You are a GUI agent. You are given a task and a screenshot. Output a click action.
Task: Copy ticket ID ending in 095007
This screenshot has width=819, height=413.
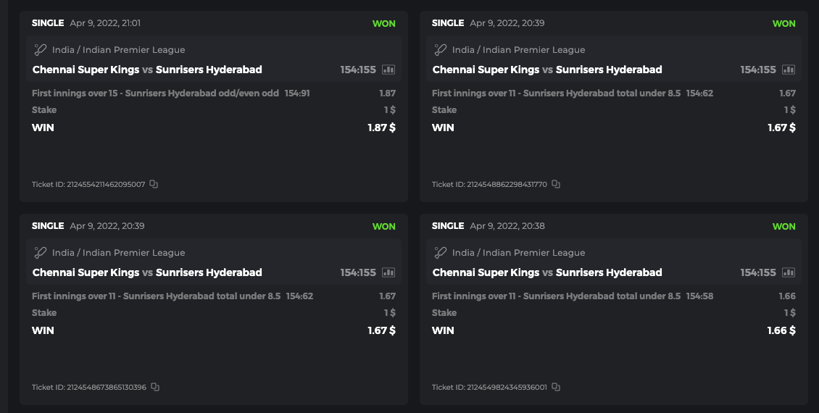pyautogui.click(x=154, y=184)
